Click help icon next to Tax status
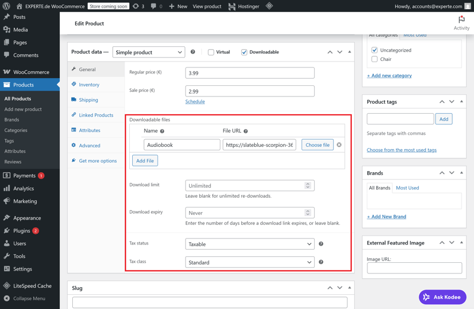 [x=321, y=244]
